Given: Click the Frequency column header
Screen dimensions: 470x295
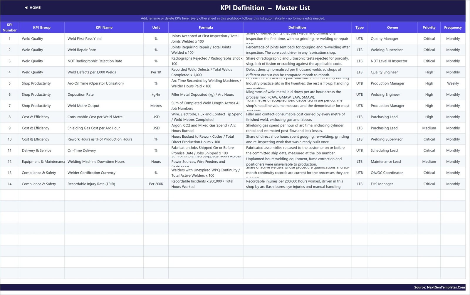Looking at the screenshot, I should (x=453, y=27).
